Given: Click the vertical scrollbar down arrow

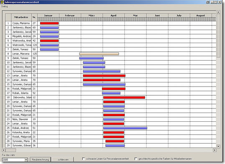Looking at the screenshot, I should pos(218,146).
